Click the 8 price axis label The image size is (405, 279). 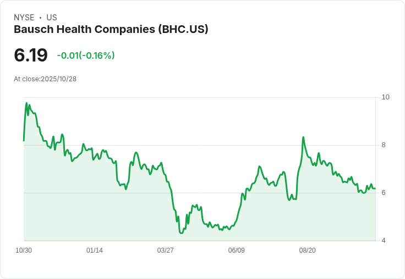click(x=384, y=145)
